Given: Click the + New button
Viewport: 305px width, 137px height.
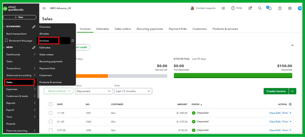Looking at the screenshot, I should 20,17.
